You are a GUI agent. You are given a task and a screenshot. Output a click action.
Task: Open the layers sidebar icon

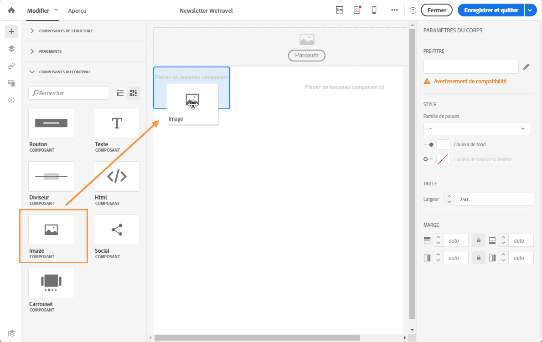[x=11, y=49]
